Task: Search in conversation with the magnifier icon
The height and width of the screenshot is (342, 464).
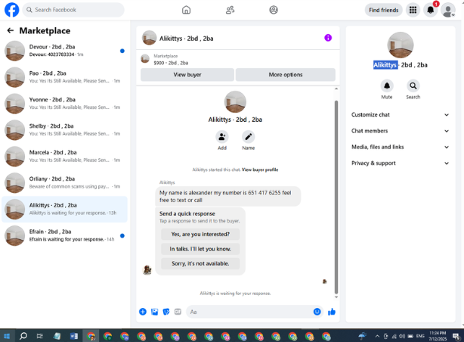Action: pyautogui.click(x=413, y=86)
